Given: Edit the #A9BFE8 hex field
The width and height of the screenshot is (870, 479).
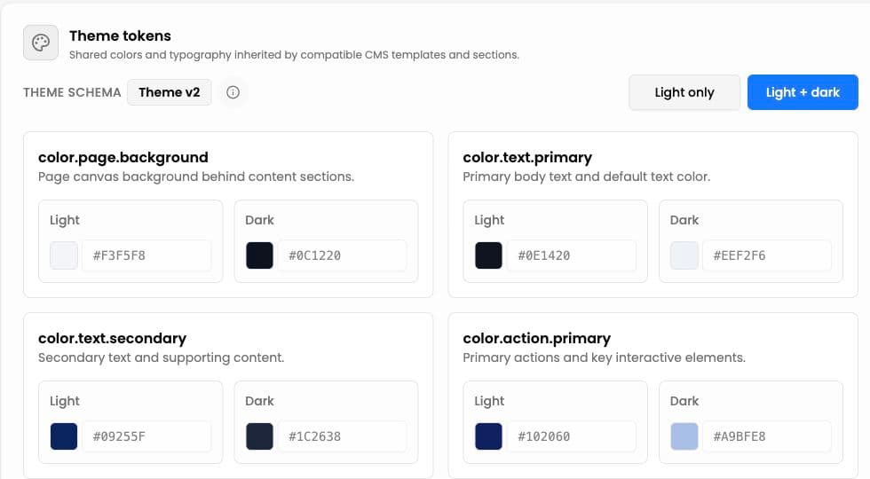Looking at the screenshot, I should (x=767, y=436).
